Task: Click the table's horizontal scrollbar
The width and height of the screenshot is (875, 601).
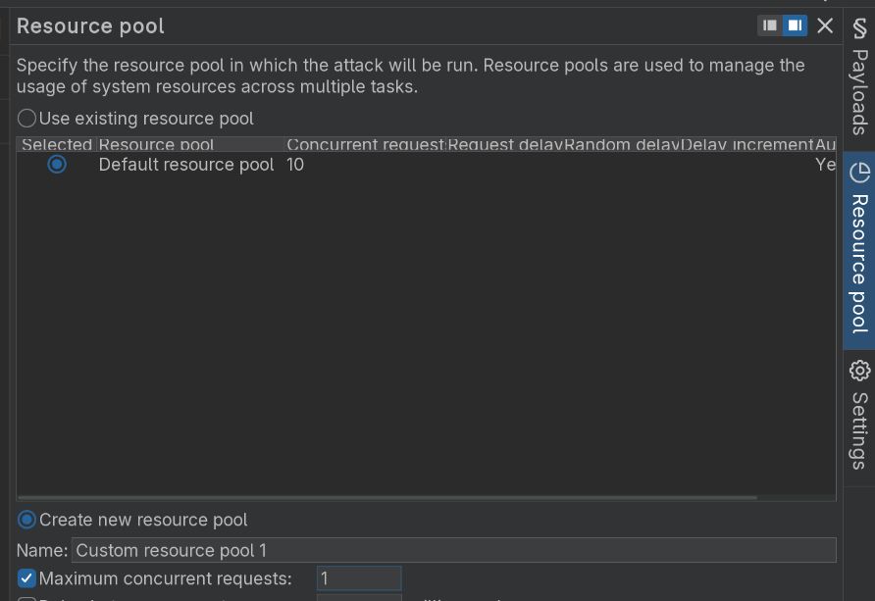Action: tap(392, 498)
